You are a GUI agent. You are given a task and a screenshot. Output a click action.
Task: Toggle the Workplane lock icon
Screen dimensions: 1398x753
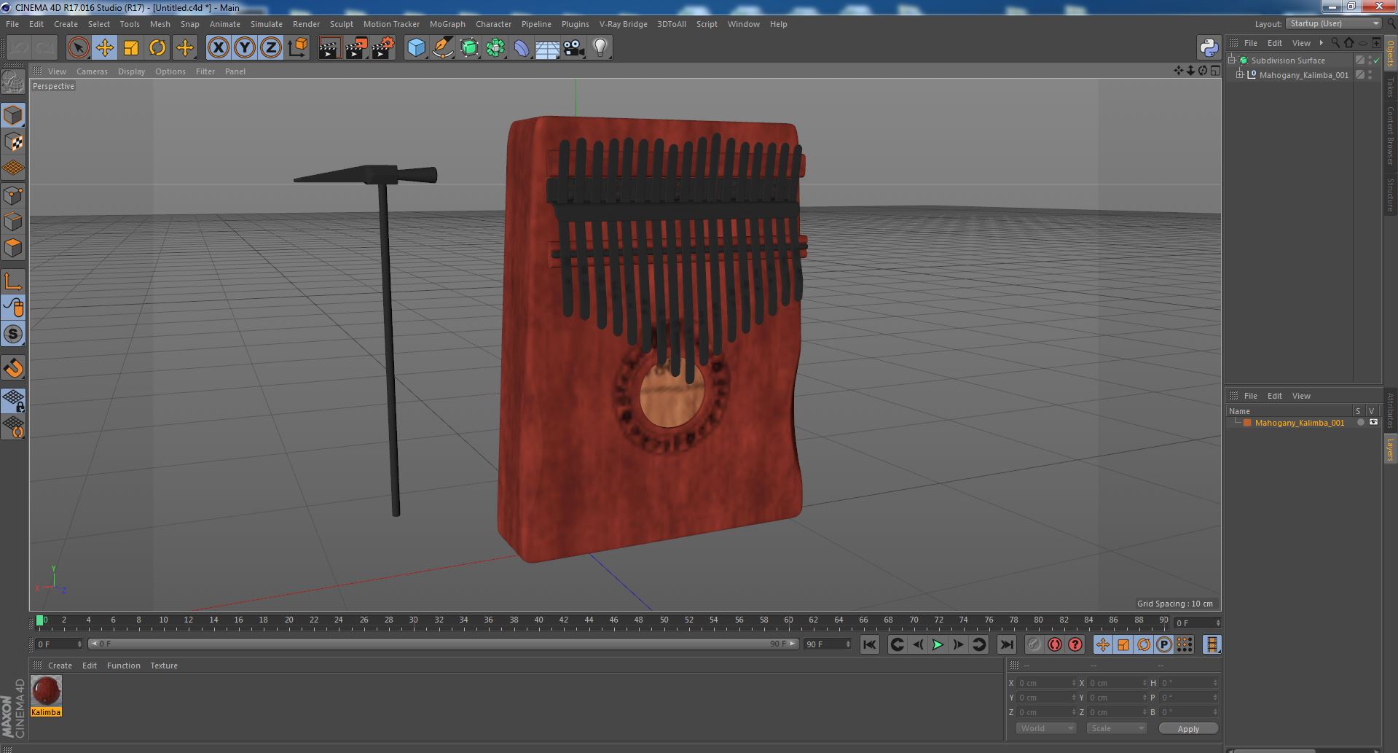point(13,400)
